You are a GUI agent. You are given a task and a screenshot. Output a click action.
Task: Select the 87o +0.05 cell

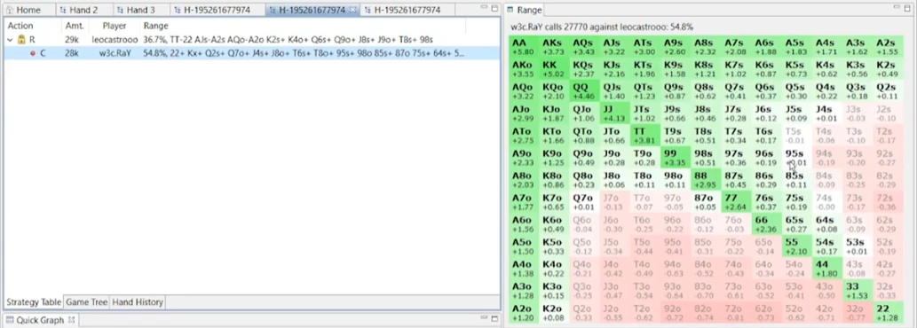706,202
